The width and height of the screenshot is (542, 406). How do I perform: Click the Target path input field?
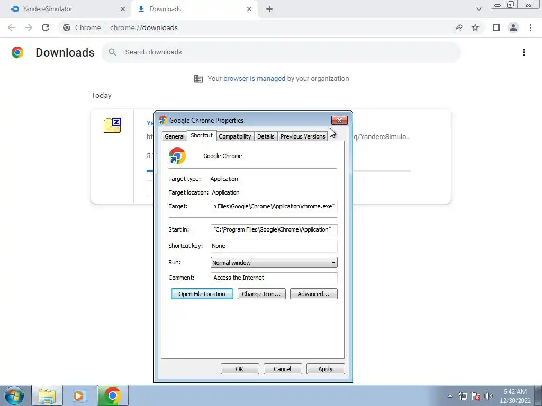pyautogui.click(x=274, y=207)
